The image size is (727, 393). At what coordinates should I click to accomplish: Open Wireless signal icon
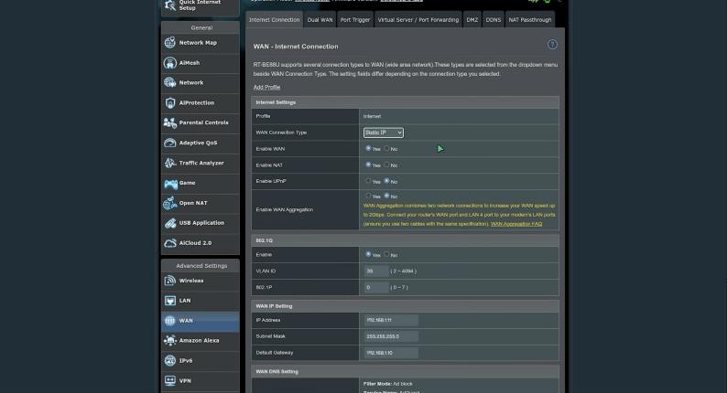(170, 281)
